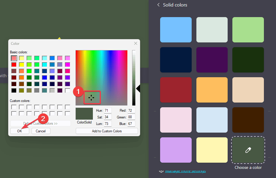Select the pale blue solid color tile

pyautogui.click(x=212, y=120)
